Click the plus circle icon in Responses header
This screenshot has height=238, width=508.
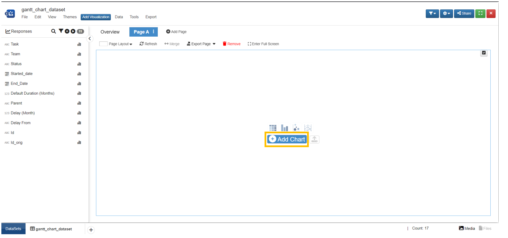pos(67,31)
